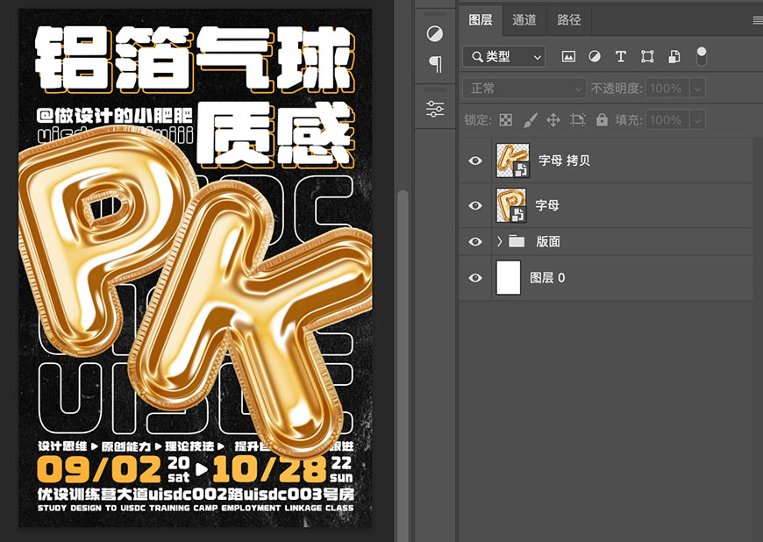Click the canvas vertical scrollbar

pyautogui.click(x=403, y=365)
